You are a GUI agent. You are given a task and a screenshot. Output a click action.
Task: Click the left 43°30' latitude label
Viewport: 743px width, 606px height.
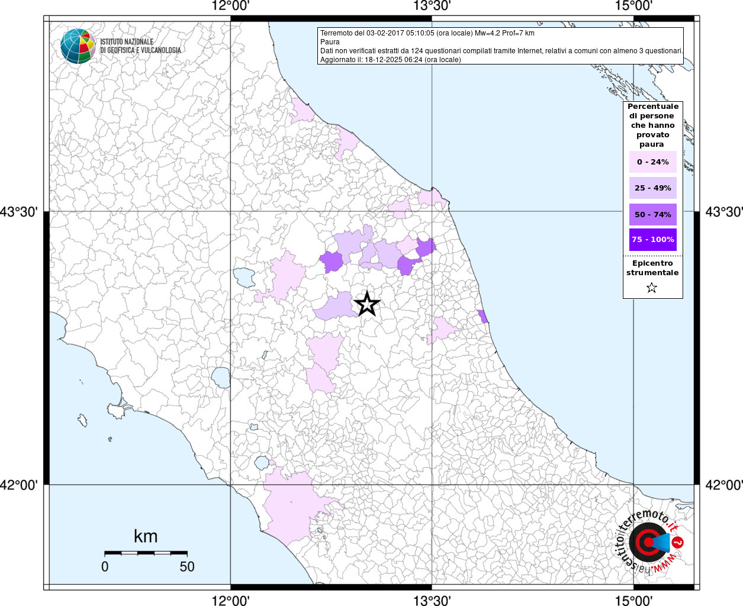pos(20,211)
